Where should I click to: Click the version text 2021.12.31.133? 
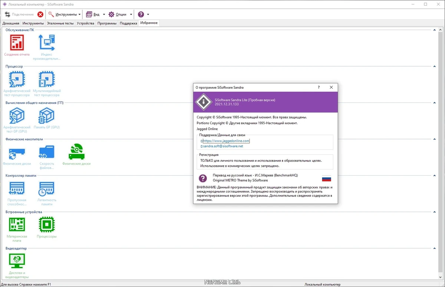coord(227,104)
